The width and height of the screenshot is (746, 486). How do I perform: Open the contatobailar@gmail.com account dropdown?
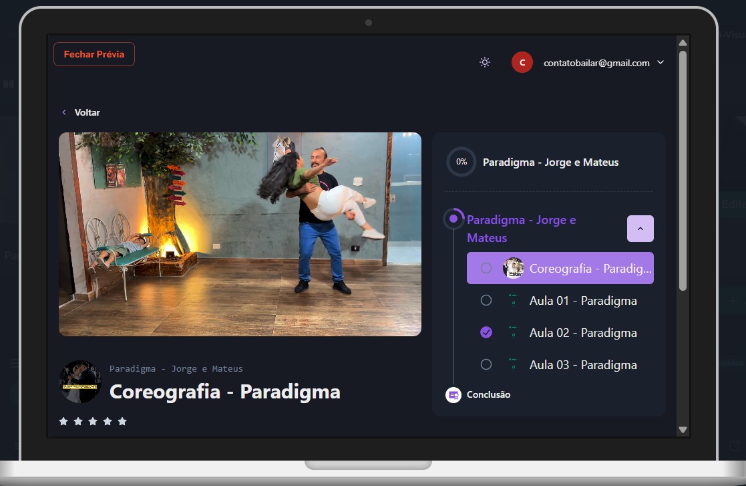(x=661, y=62)
